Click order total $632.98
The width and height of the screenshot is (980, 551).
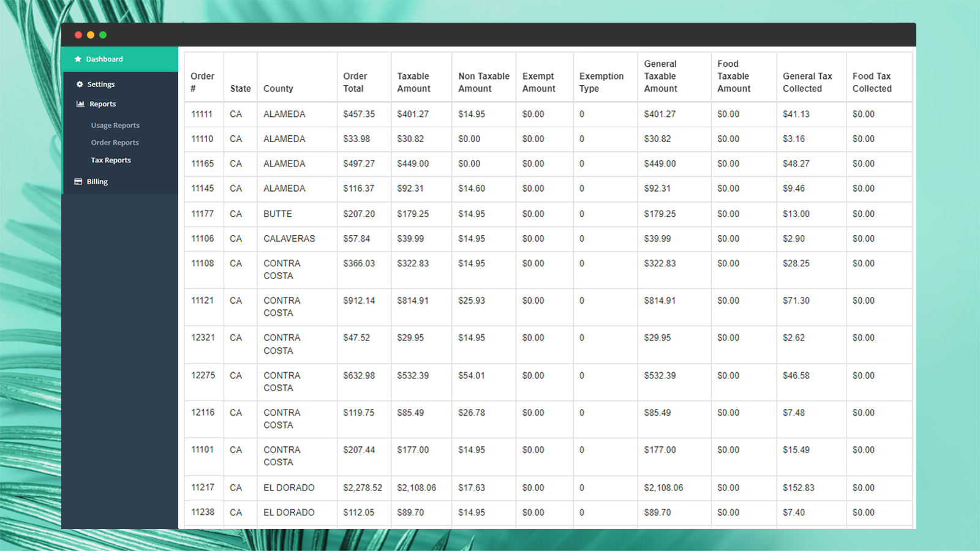point(359,375)
